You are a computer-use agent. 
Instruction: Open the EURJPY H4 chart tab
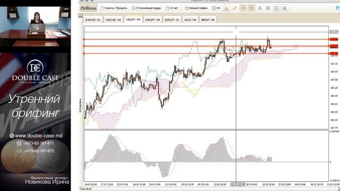click(x=152, y=20)
